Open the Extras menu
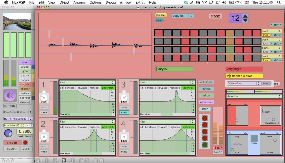Screen dimensions: 285x163 pos(140,2)
